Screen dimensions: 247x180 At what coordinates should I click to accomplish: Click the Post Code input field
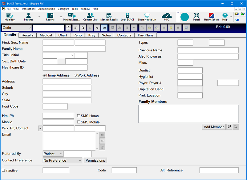tap(55, 106)
